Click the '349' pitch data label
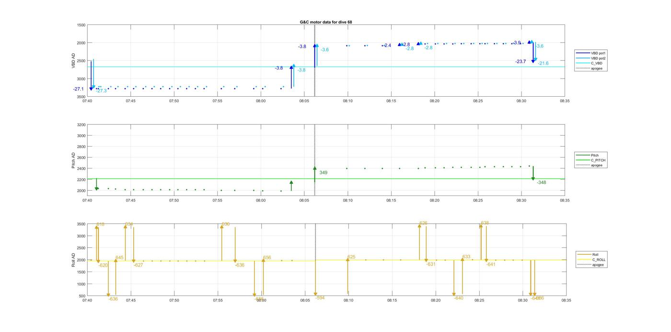Viewport: 671px width, 332px height. tap(323, 172)
